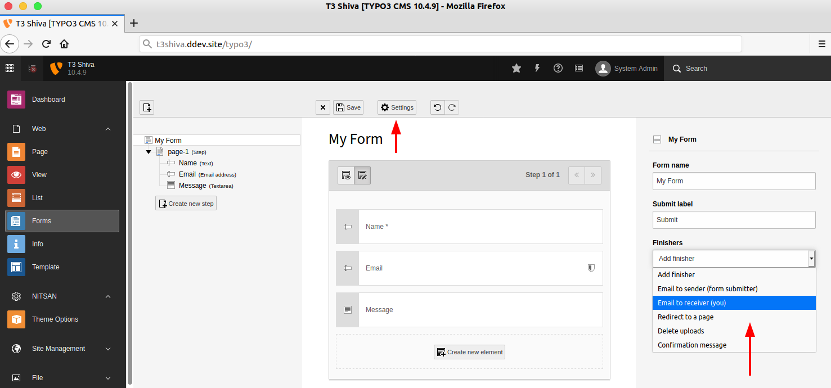The height and width of the screenshot is (388, 831).
Task: Open the application information list icon
Action: coord(579,68)
